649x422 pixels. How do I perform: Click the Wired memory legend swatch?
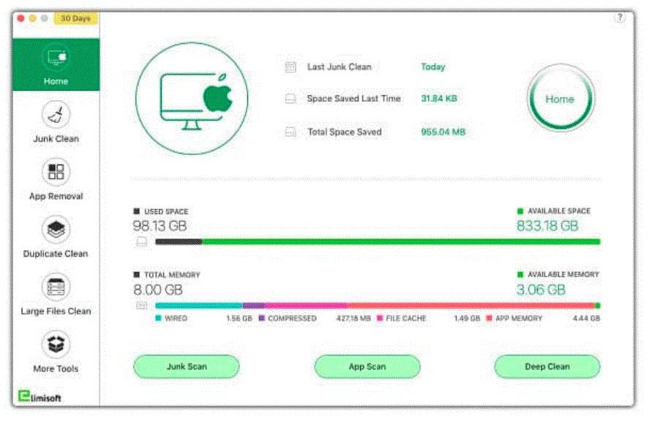click(158, 318)
